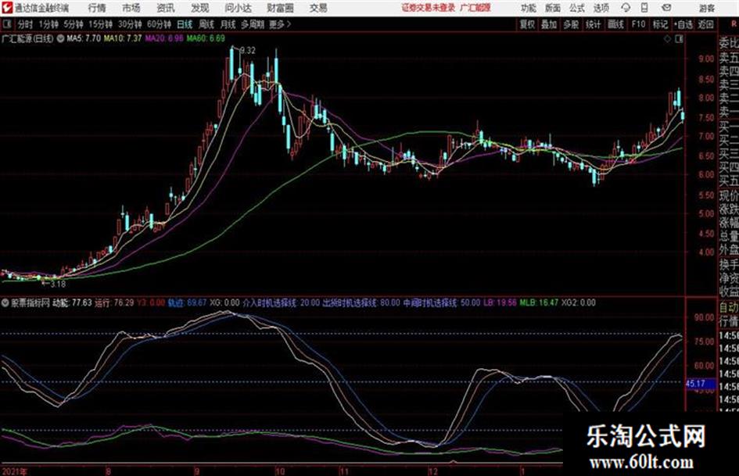
Task: Click the 复权 toolbar button
Action: click(x=527, y=24)
